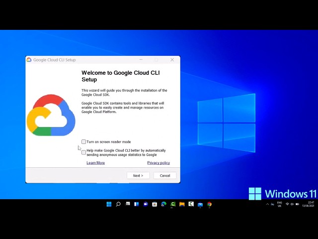Show hidden system tray icons
The width and height of the screenshot is (318, 239).
267,204
